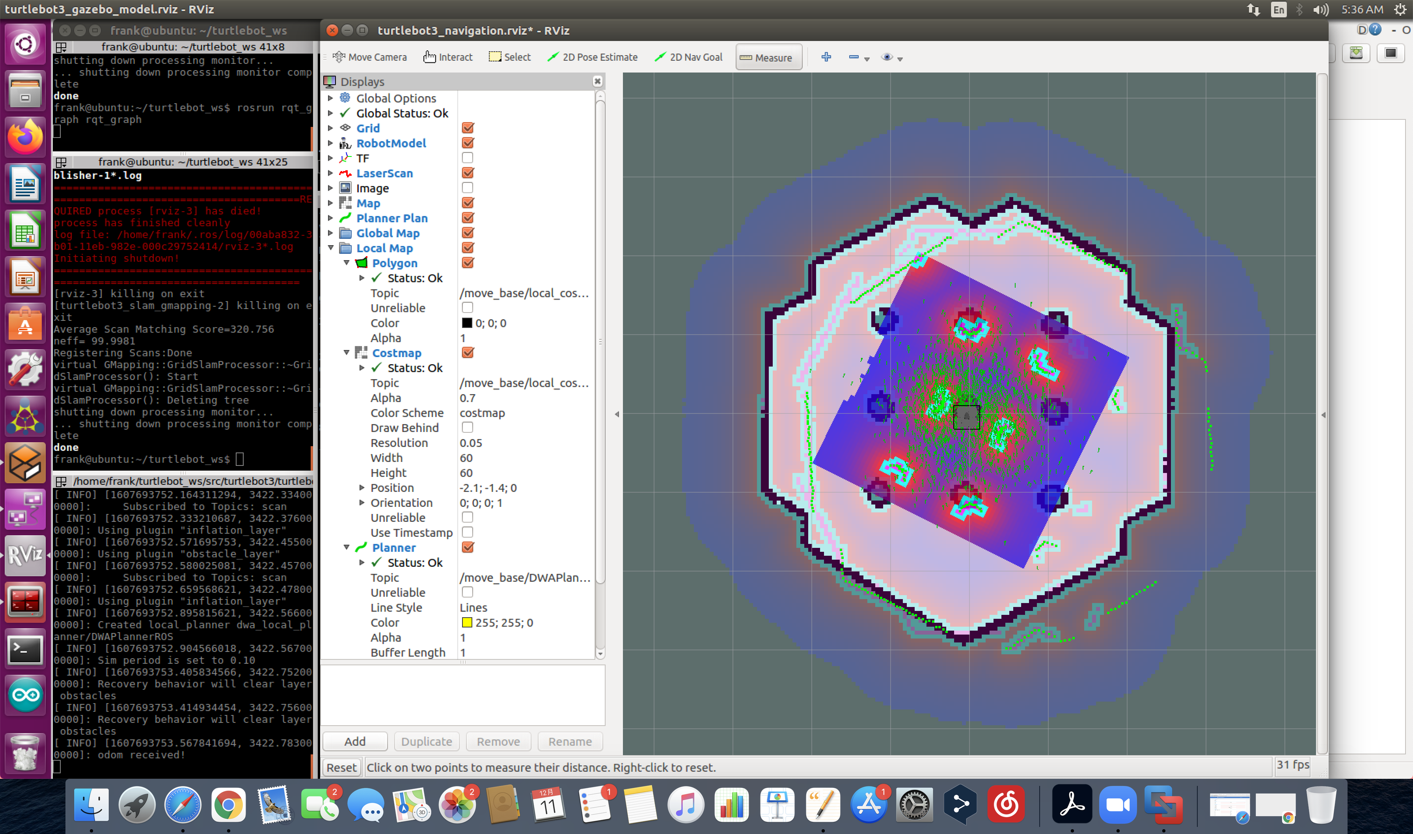Image resolution: width=1413 pixels, height=834 pixels.
Task: Select the Move Camera tool
Action: (x=370, y=57)
